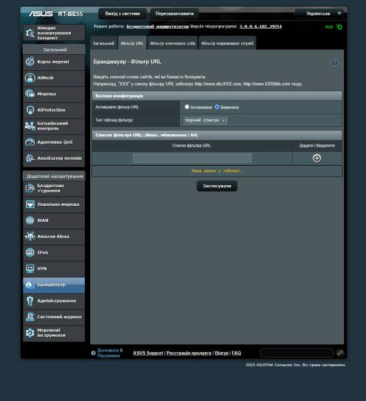The width and height of the screenshot is (366, 401).
Task: Click the Базова конфігурація section header
Action: [217, 96]
